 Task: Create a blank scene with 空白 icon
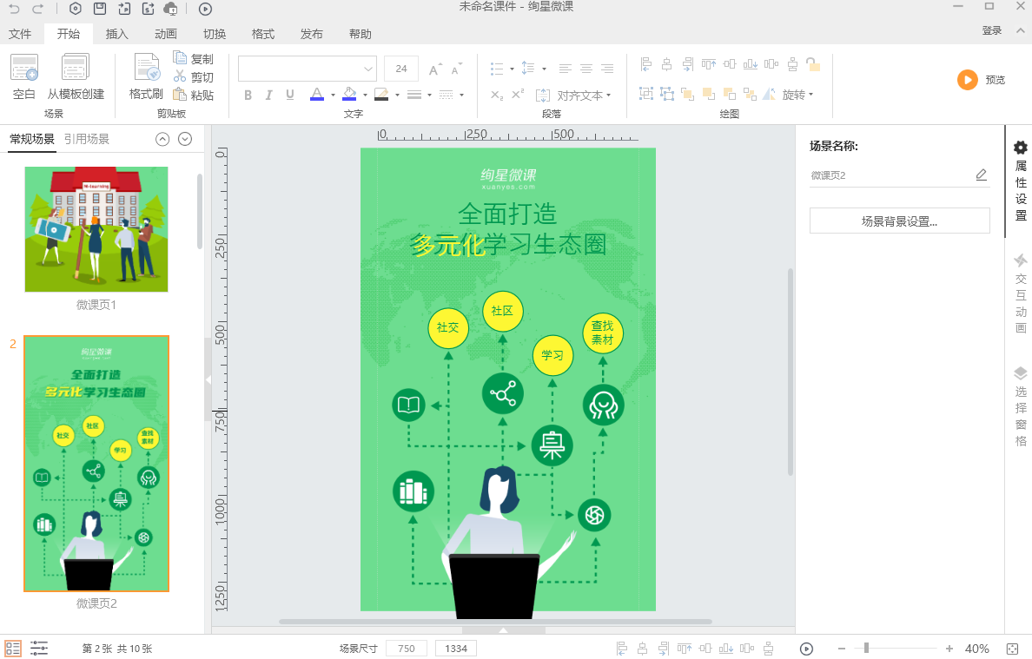(23, 76)
